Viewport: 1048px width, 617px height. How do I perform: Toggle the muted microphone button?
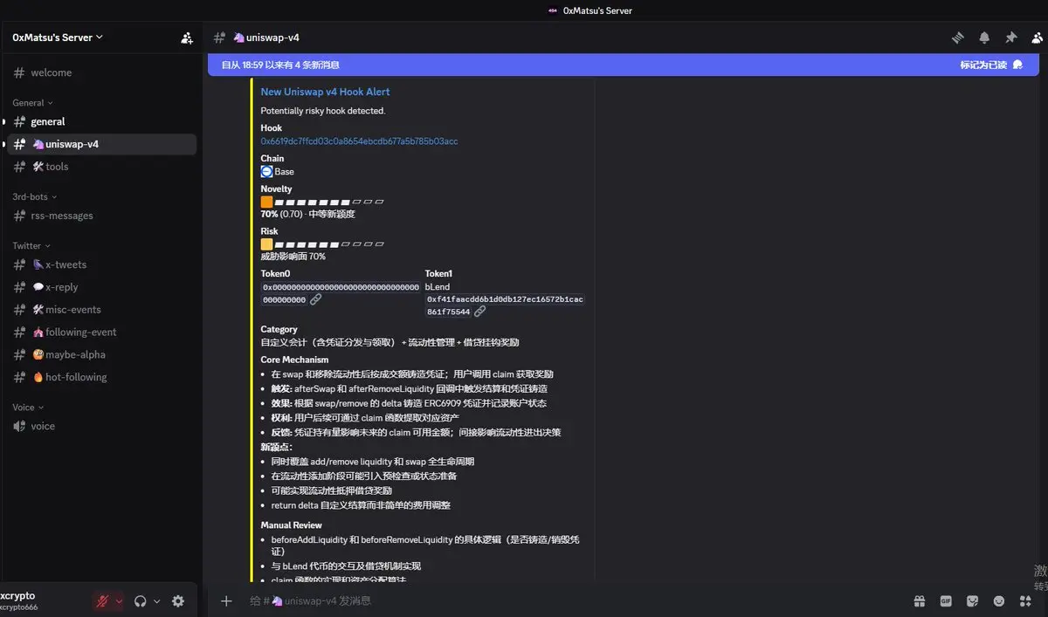point(102,601)
